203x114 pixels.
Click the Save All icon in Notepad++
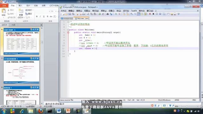[x=73, y=14]
